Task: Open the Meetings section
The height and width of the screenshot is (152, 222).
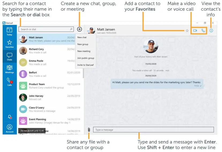Action: 9,69
